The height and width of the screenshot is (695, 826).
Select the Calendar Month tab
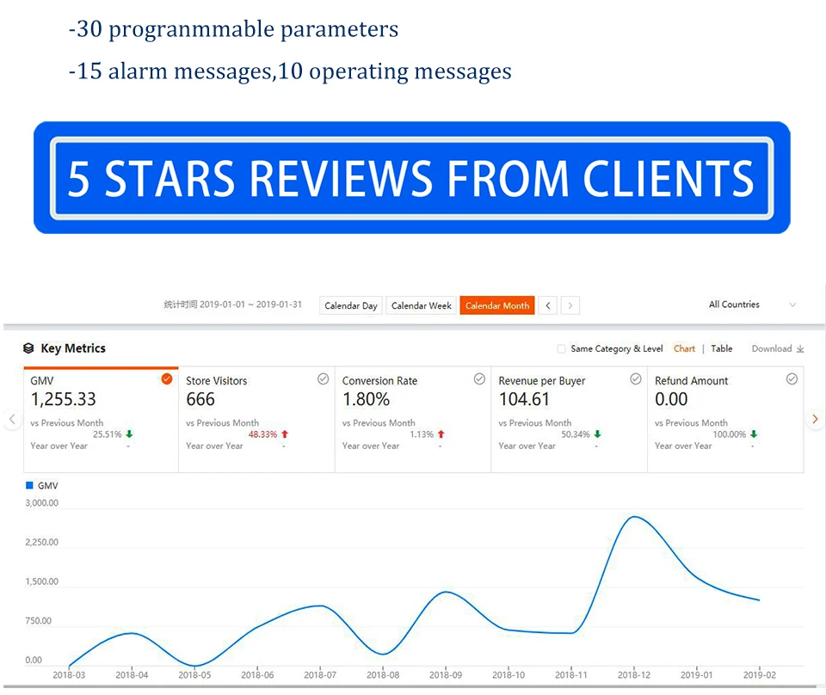(497, 305)
